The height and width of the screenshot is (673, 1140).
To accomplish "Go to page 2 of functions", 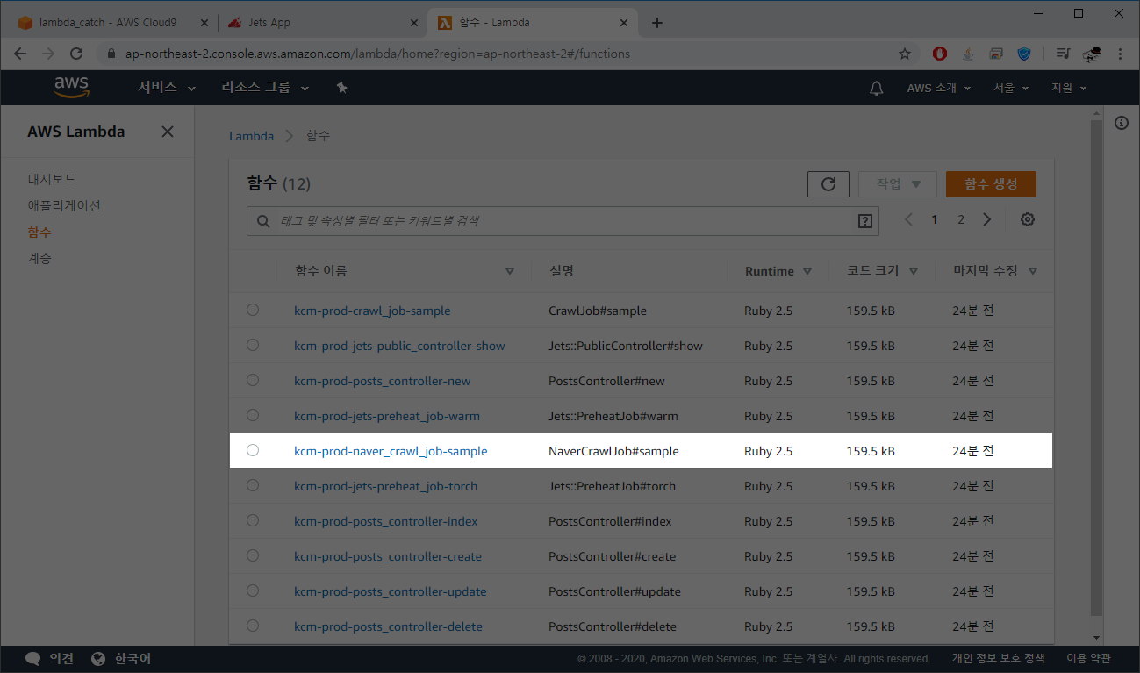I will pyautogui.click(x=961, y=219).
